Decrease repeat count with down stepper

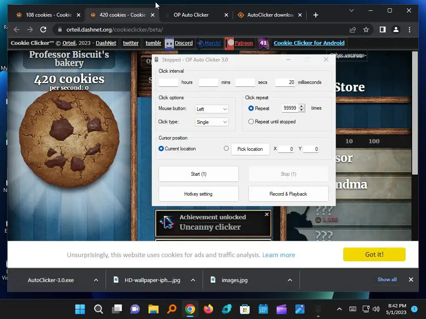(x=302, y=110)
